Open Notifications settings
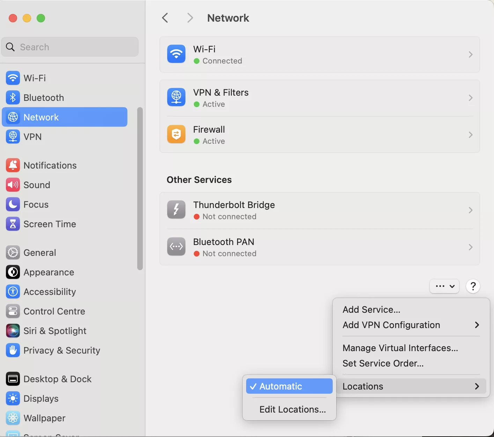Screen dimensions: 494x437 coord(65,165)
